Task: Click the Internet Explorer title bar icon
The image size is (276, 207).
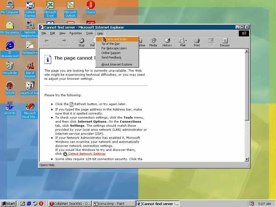Action: tap(42, 27)
